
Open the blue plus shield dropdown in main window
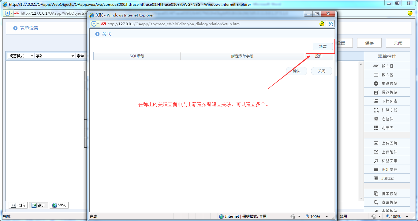(x=9, y=13)
